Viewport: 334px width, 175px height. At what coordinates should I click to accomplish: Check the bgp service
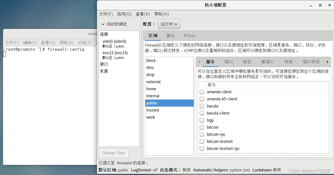coord(202,120)
